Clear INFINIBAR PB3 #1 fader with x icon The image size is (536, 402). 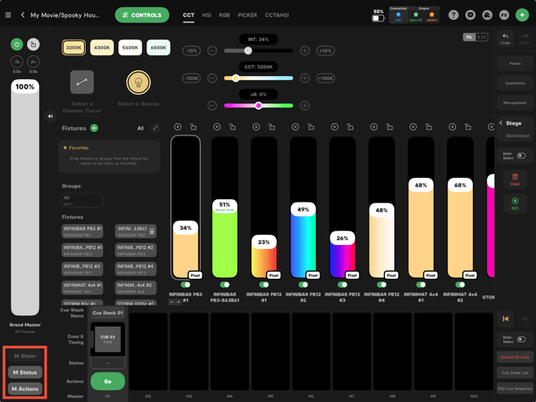pyautogui.click(x=178, y=127)
